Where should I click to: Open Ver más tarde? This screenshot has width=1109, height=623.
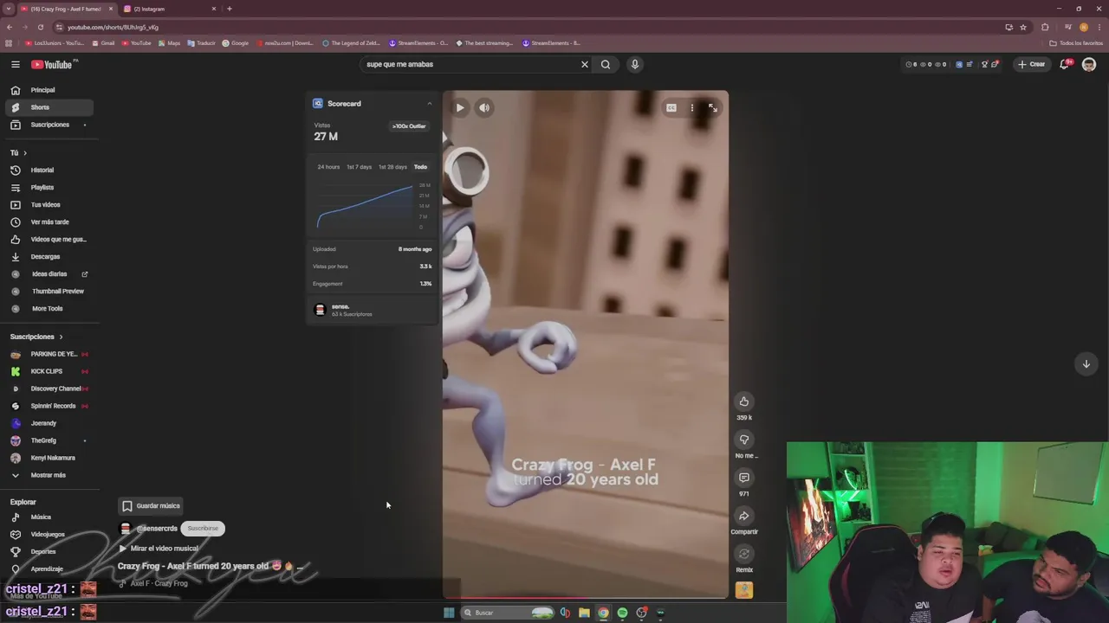tap(49, 222)
